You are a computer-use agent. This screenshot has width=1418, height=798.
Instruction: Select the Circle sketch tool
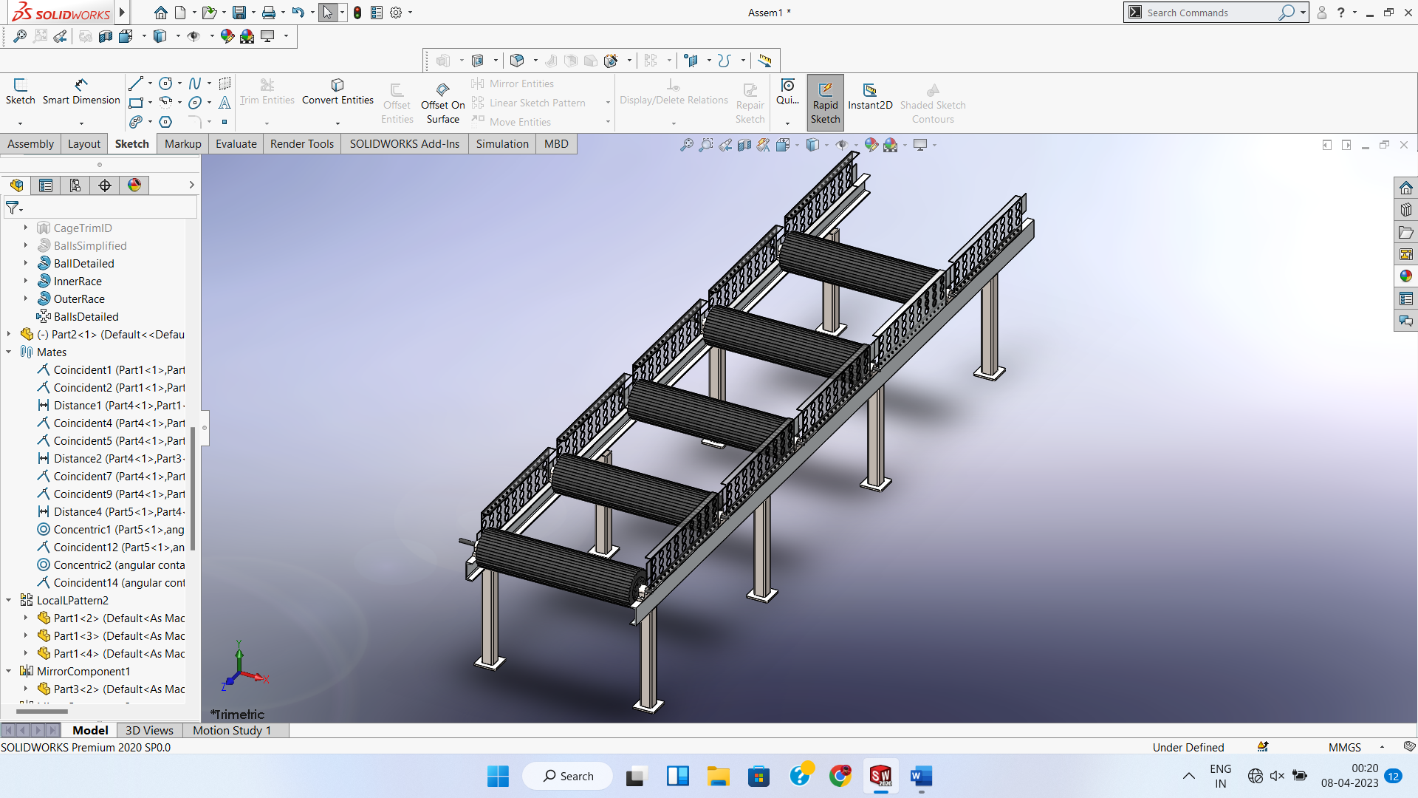click(x=166, y=83)
